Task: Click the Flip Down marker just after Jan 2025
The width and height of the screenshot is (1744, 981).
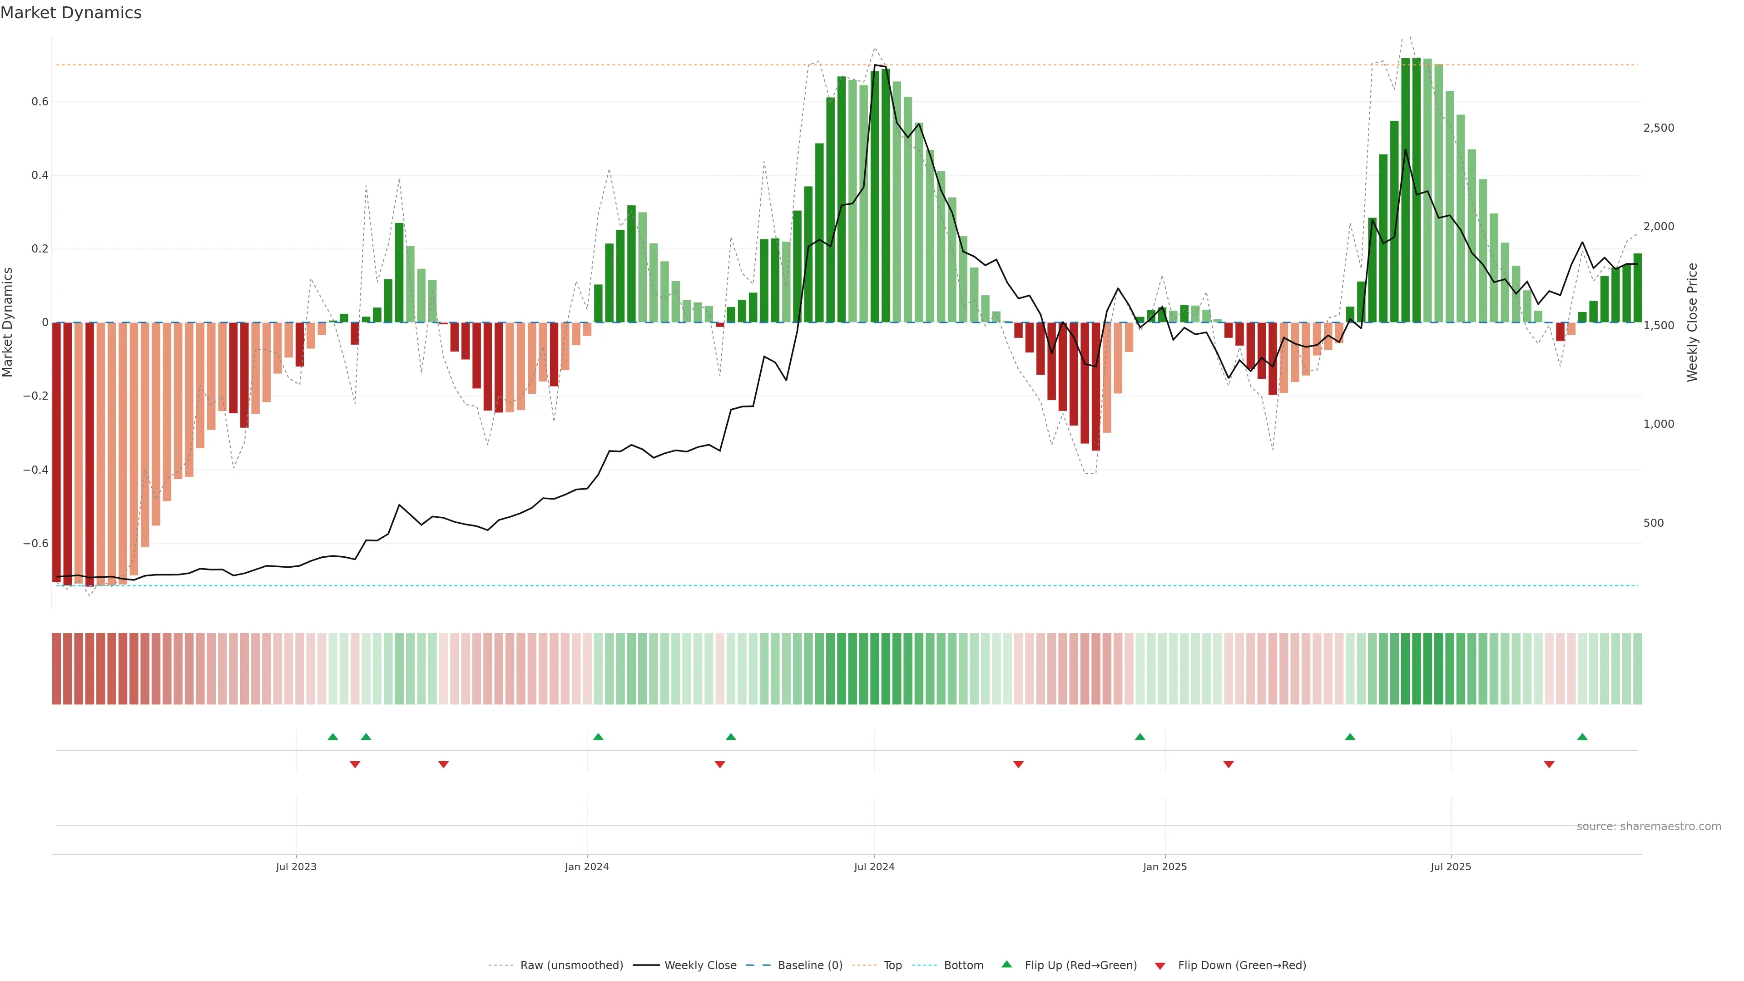Action: (1228, 764)
